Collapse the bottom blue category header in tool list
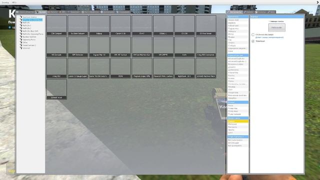The width and height of the screenshot is (320, 180). tap(238, 136)
